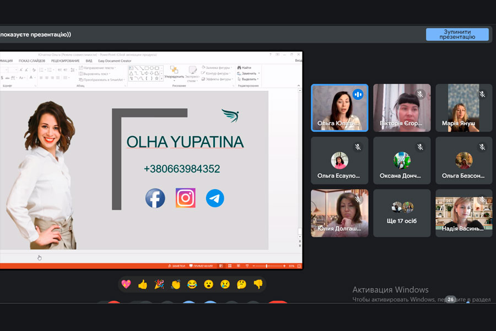Stop presenting with Зупинити презентацію button
Screen dimensions: 496x331
click(457, 34)
